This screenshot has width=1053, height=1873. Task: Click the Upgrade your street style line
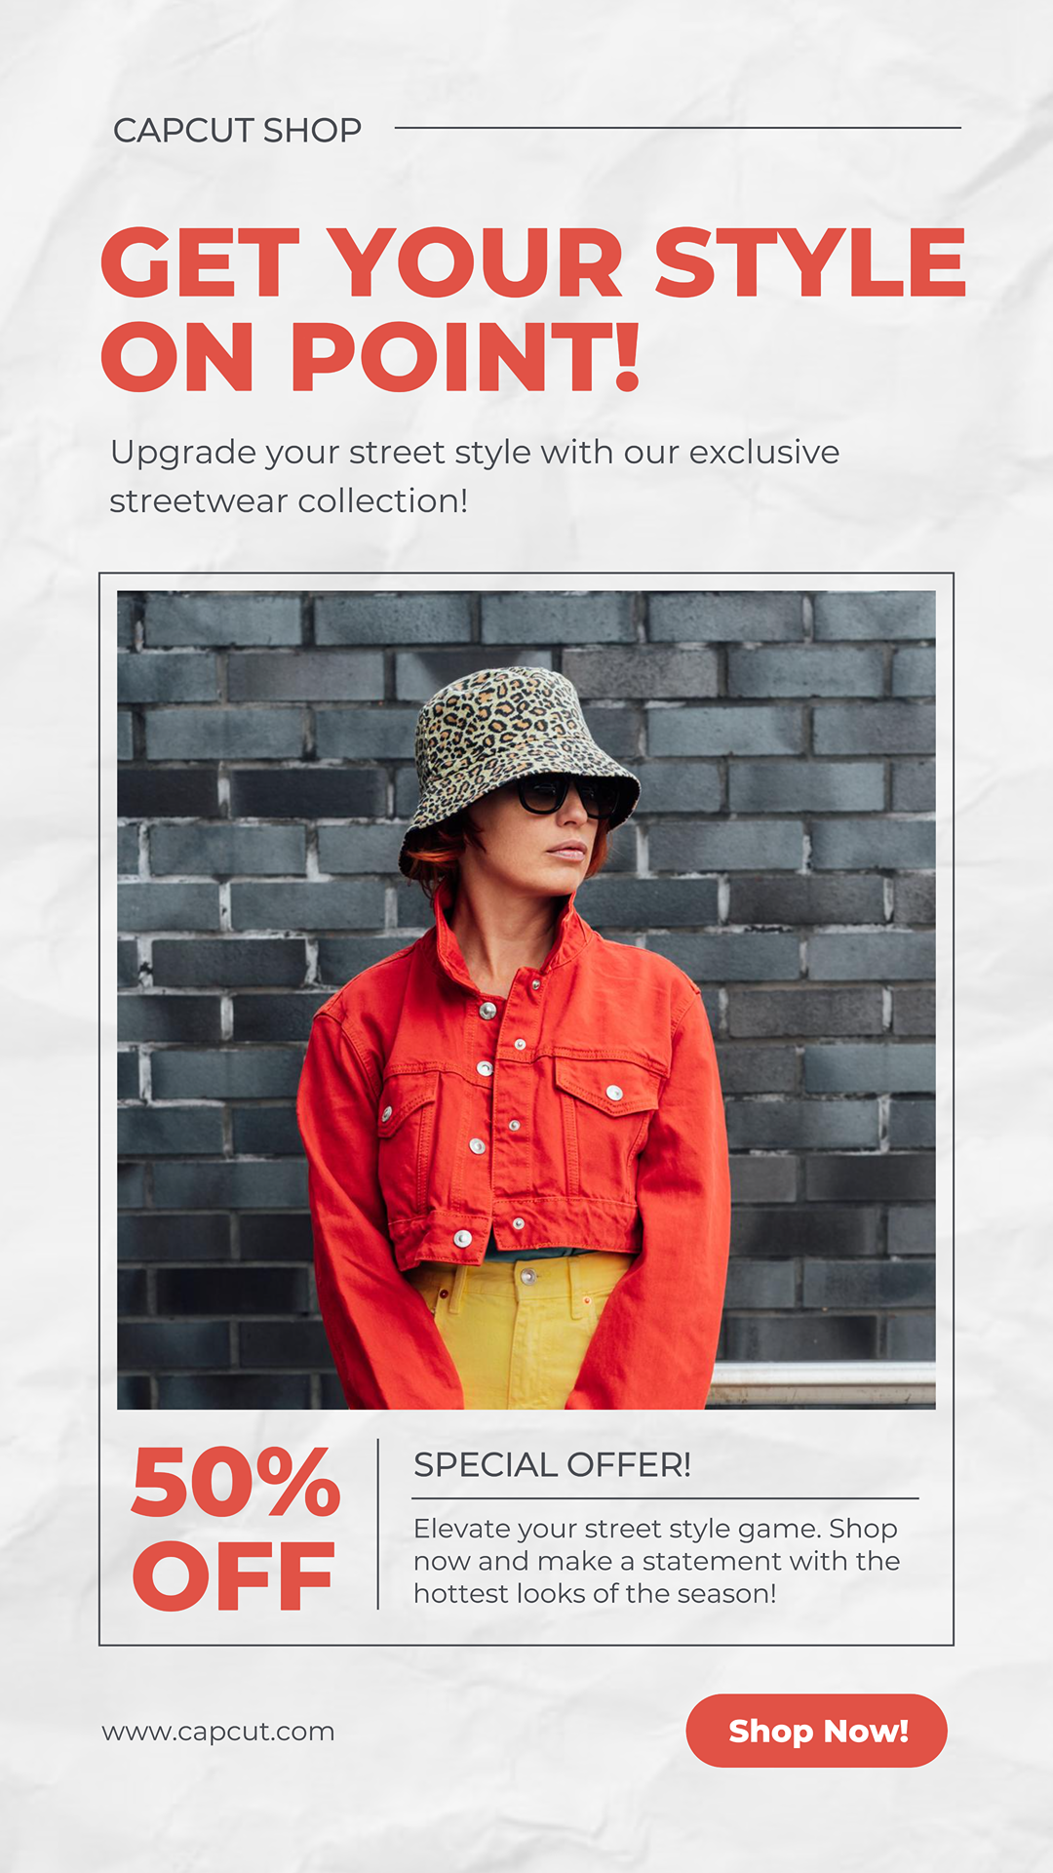475,453
